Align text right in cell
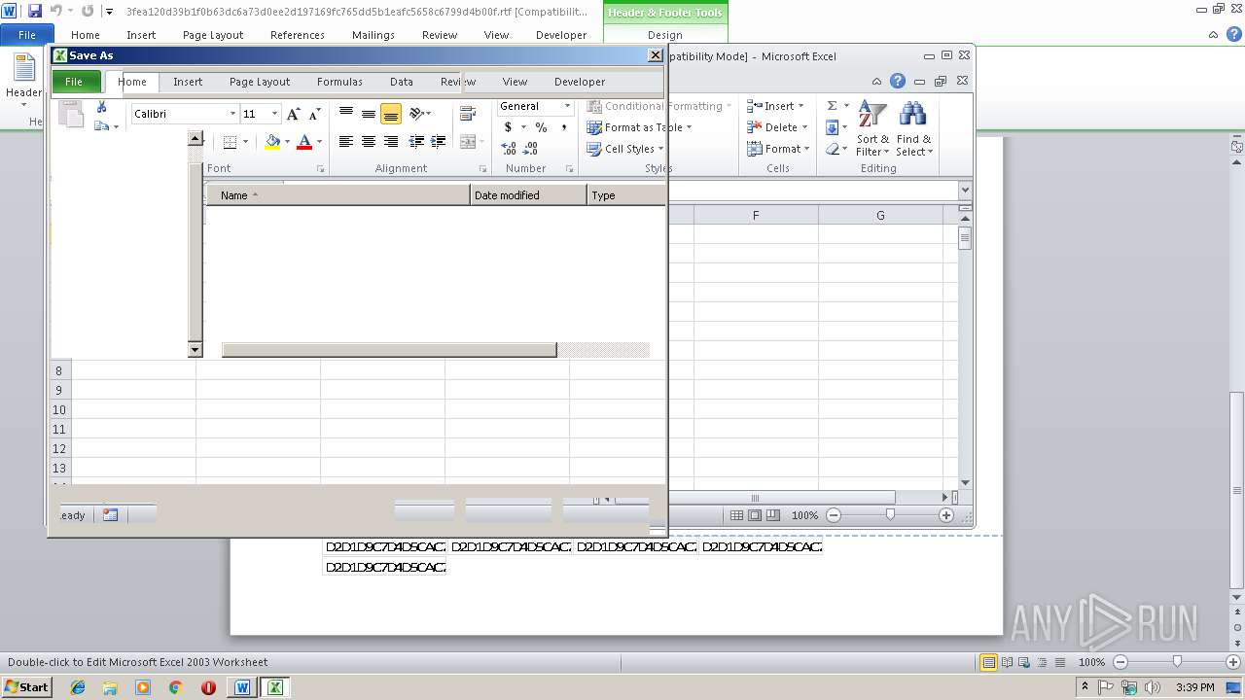 coord(391,142)
